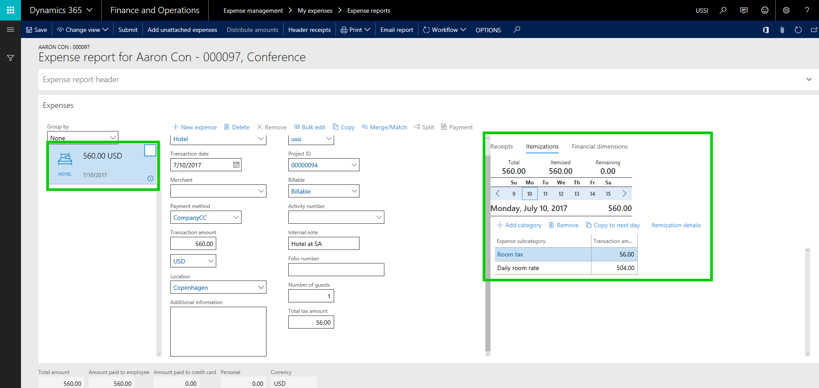The height and width of the screenshot is (388, 819).
Task: Click the feedback smiley icon
Action: pyautogui.click(x=765, y=10)
